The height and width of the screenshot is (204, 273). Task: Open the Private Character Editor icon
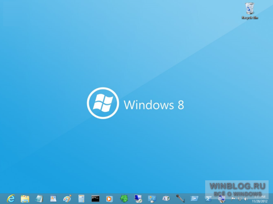(166, 198)
